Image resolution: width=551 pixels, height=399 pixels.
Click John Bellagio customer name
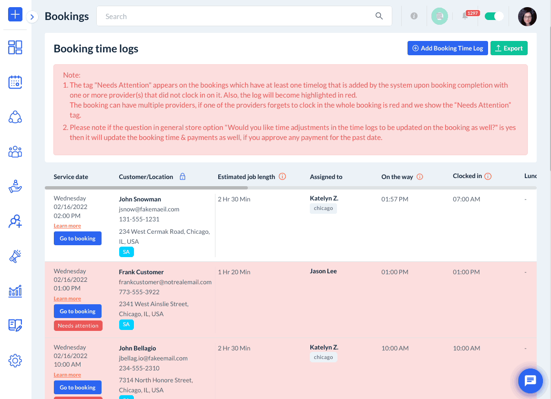click(137, 348)
